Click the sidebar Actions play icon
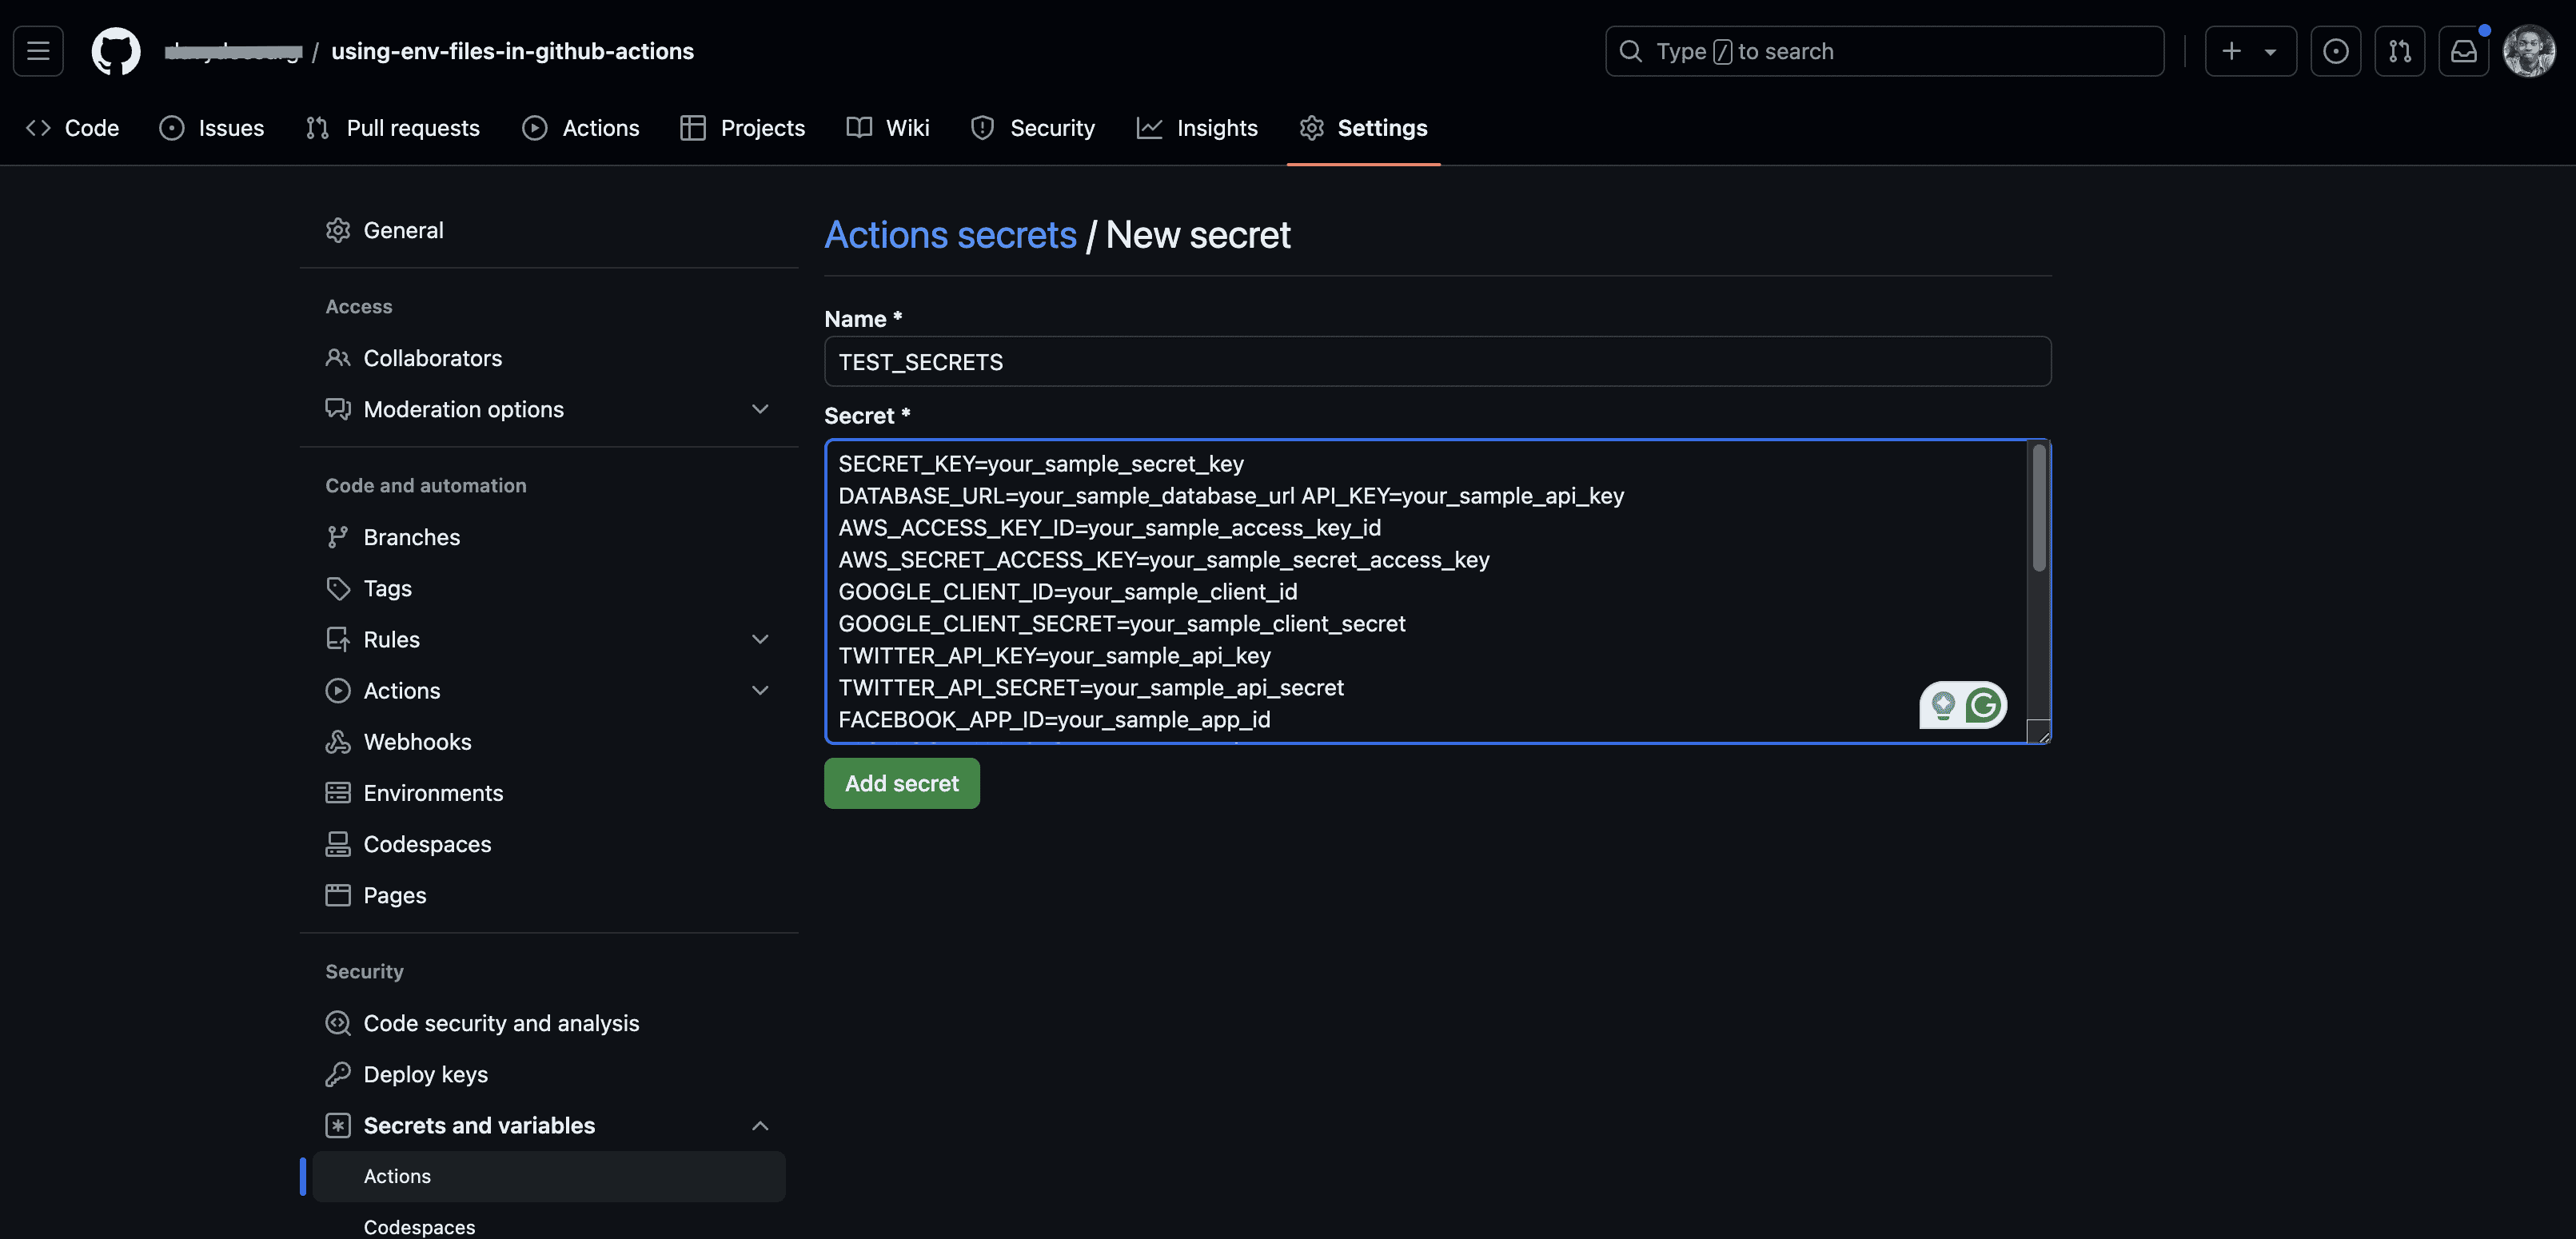Viewport: 2576px width, 1239px height. click(338, 690)
